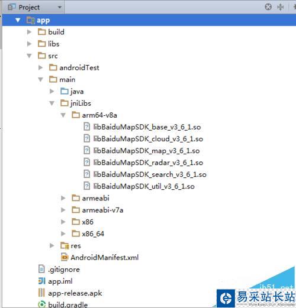This screenshot has height=308, width=296.
Task: Click the Project tool window title
Action: pyautogui.click(x=29, y=8)
